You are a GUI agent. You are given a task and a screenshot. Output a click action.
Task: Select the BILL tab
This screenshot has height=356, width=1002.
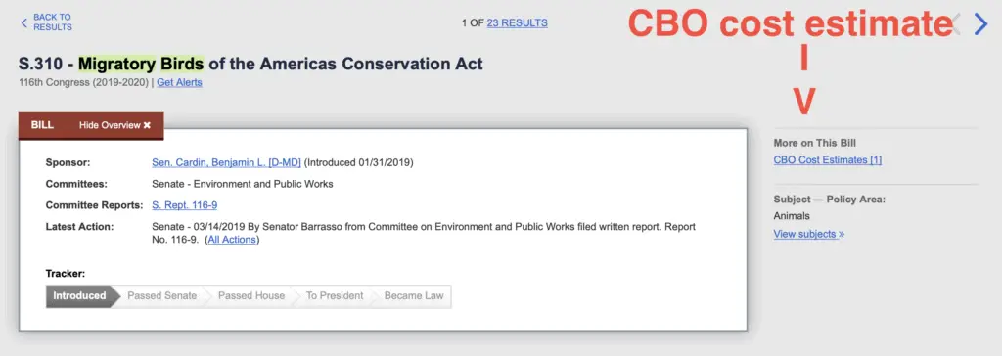point(42,125)
